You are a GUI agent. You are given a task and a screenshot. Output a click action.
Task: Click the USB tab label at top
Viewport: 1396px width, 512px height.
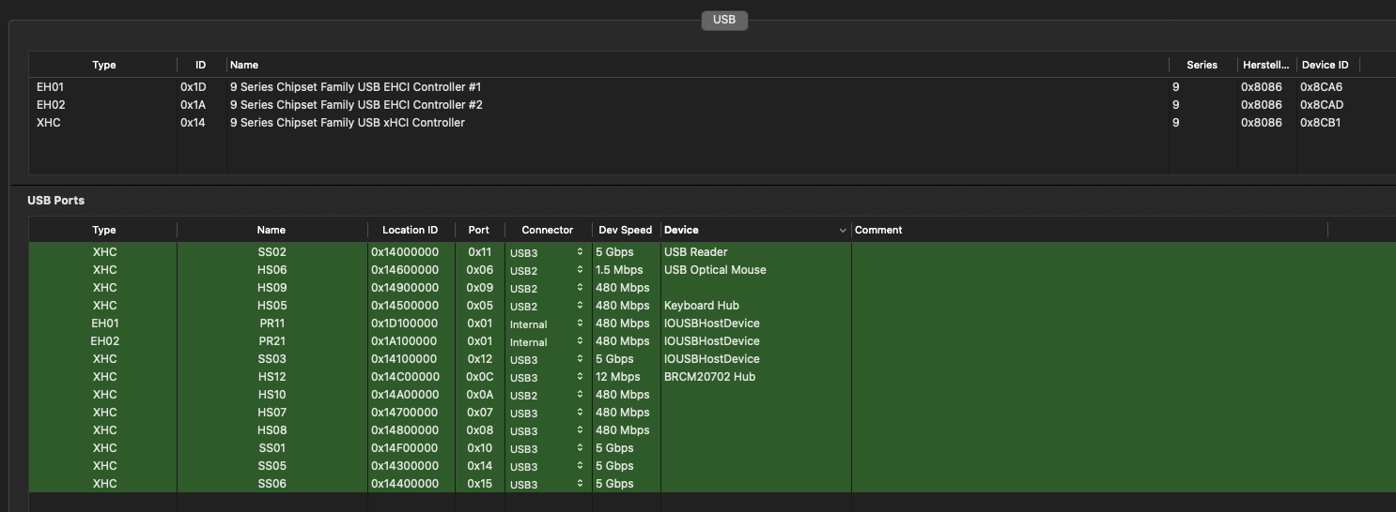pos(723,20)
